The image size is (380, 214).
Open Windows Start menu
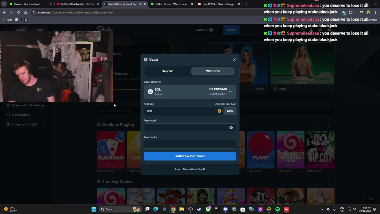(94, 209)
